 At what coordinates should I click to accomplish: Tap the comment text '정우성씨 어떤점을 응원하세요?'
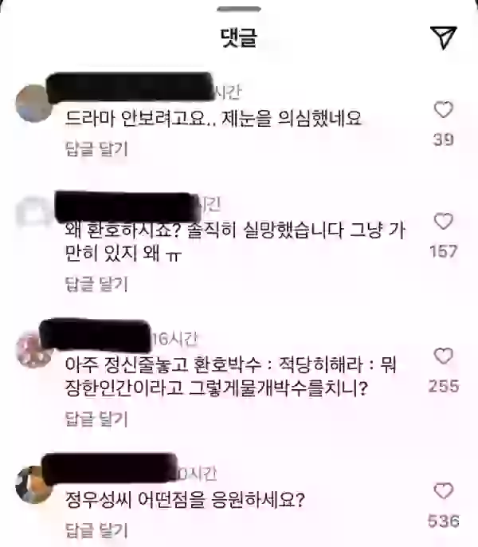[185, 500]
